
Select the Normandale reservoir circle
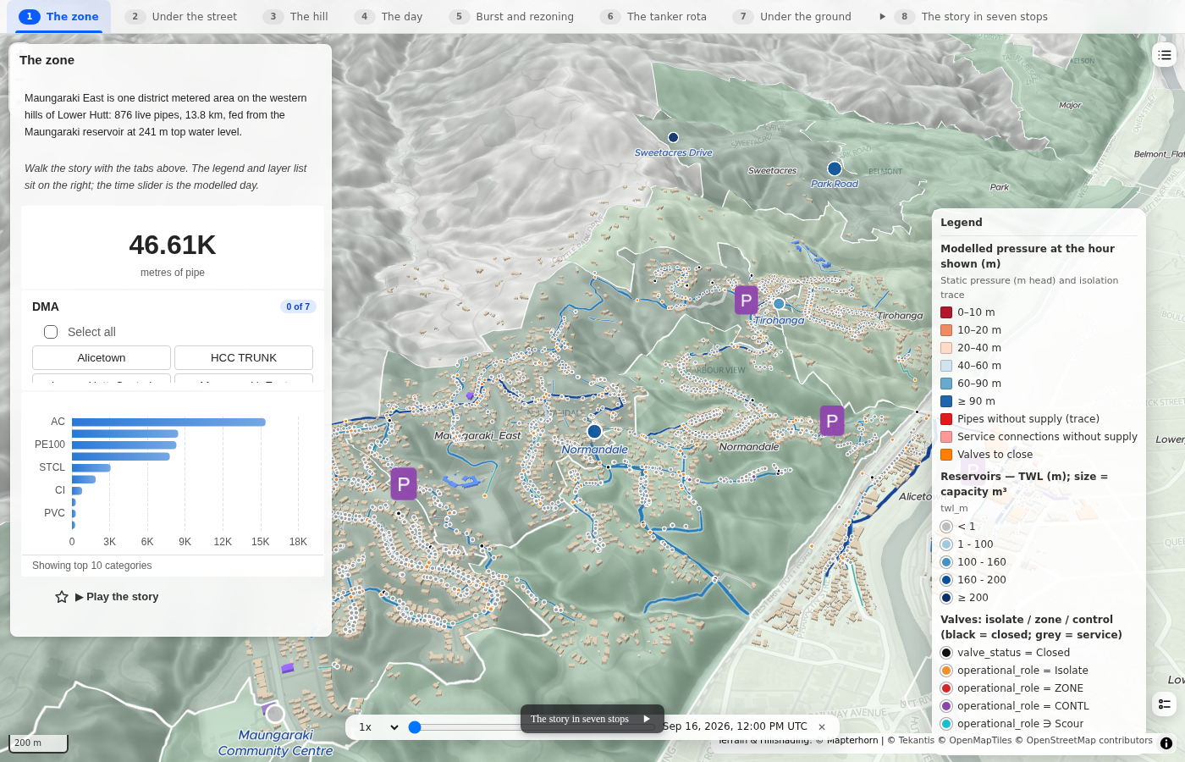click(x=594, y=432)
